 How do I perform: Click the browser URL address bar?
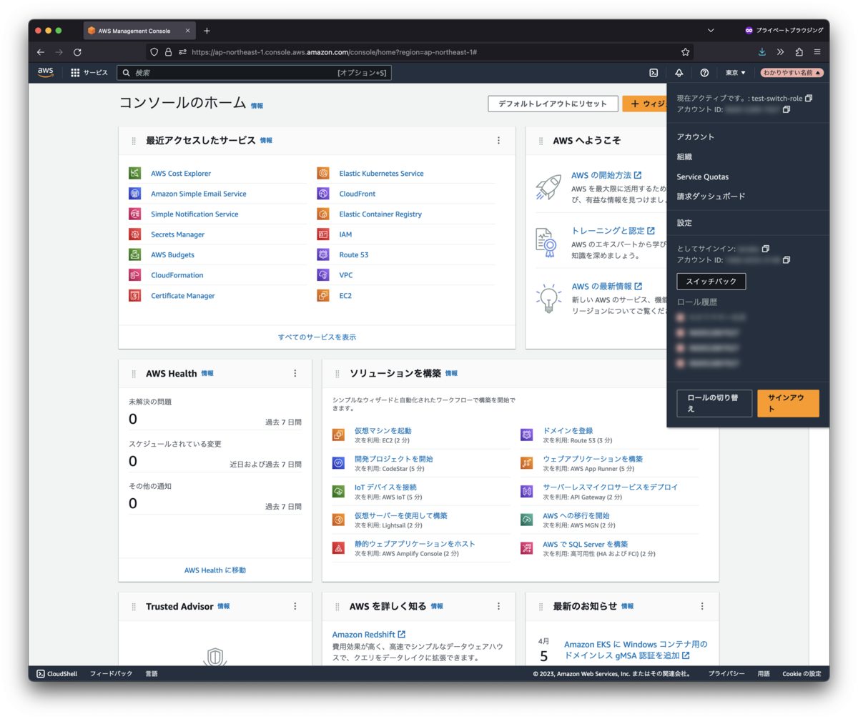coord(420,52)
